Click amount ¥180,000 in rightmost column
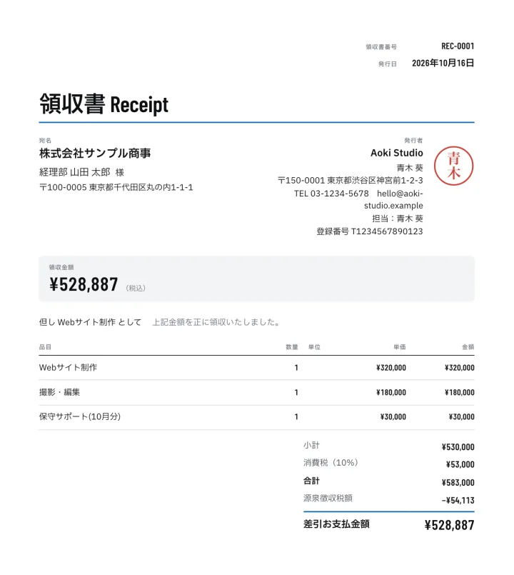The height and width of the screenshot is (575, 514). click(x=459, y=393)
